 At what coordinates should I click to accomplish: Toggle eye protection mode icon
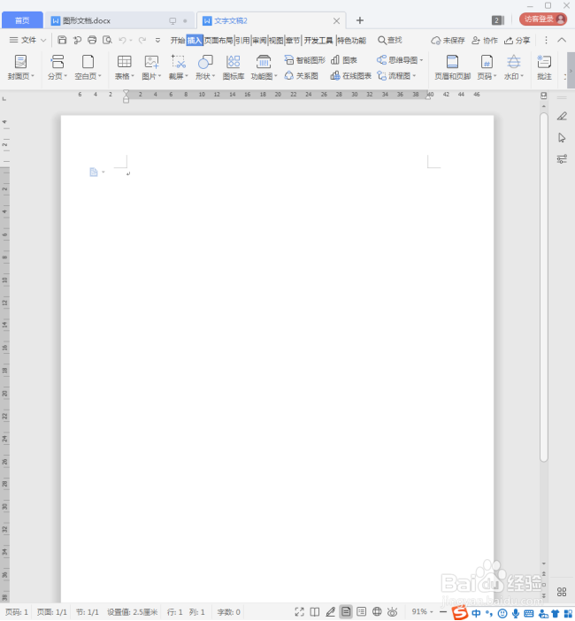[393, 612]
